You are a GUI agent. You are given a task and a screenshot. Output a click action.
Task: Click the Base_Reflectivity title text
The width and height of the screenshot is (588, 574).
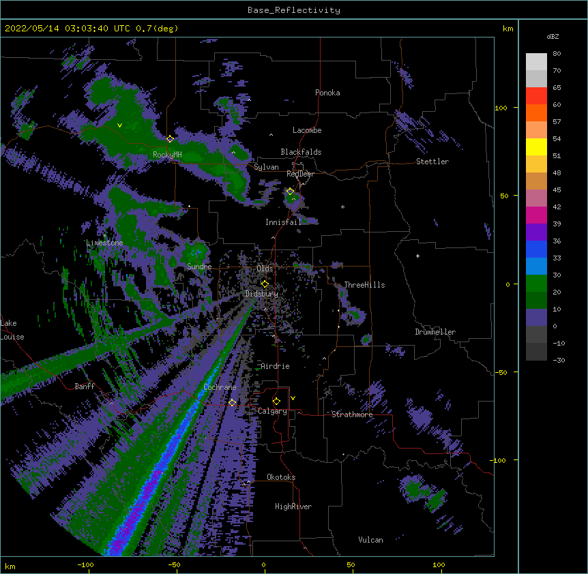click(x=294, y=10)
